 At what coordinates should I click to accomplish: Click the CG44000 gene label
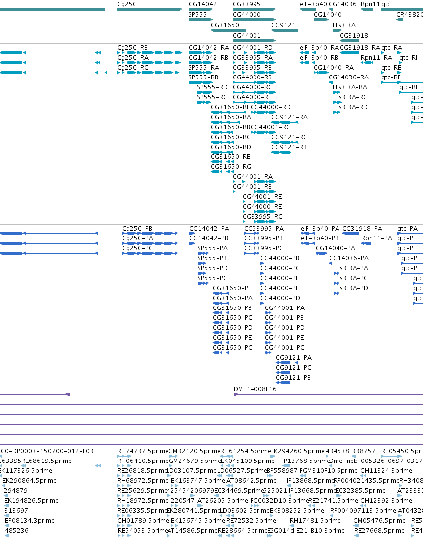(247, 15)
